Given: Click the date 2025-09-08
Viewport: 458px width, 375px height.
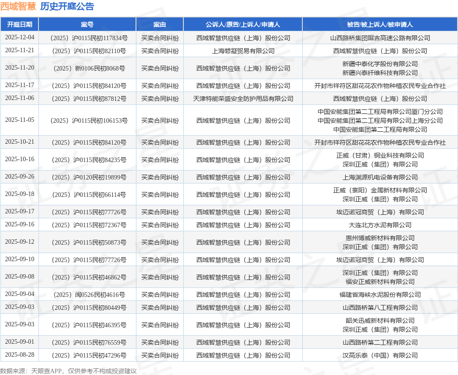Looking at the screenshot, I should point(20,276).
